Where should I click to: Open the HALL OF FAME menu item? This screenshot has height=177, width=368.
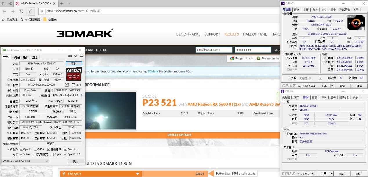pyautogui.click(x=255, y=34)
